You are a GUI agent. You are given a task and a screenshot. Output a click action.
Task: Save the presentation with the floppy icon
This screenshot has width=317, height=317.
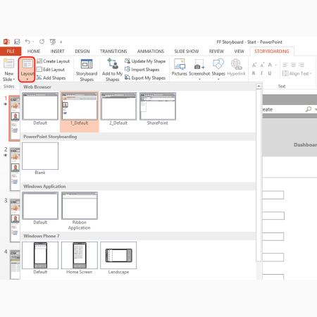coord(17,42)
